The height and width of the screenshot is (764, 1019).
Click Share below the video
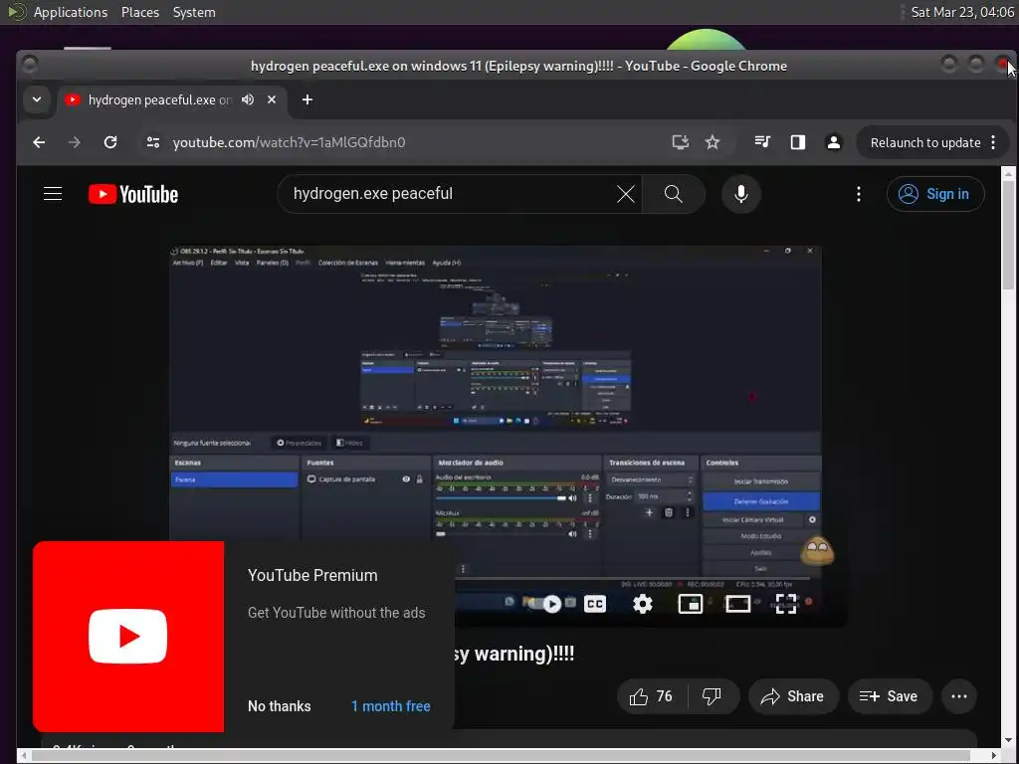point(793,696)
